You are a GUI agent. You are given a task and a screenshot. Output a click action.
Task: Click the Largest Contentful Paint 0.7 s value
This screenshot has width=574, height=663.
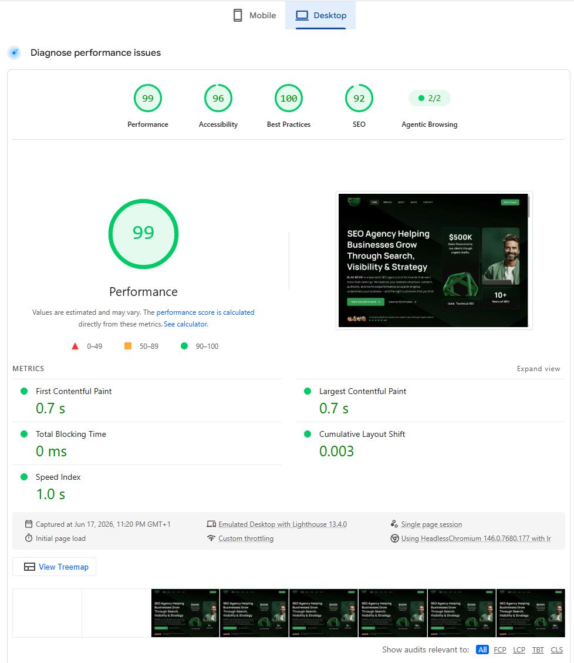[x=334, y=409]
